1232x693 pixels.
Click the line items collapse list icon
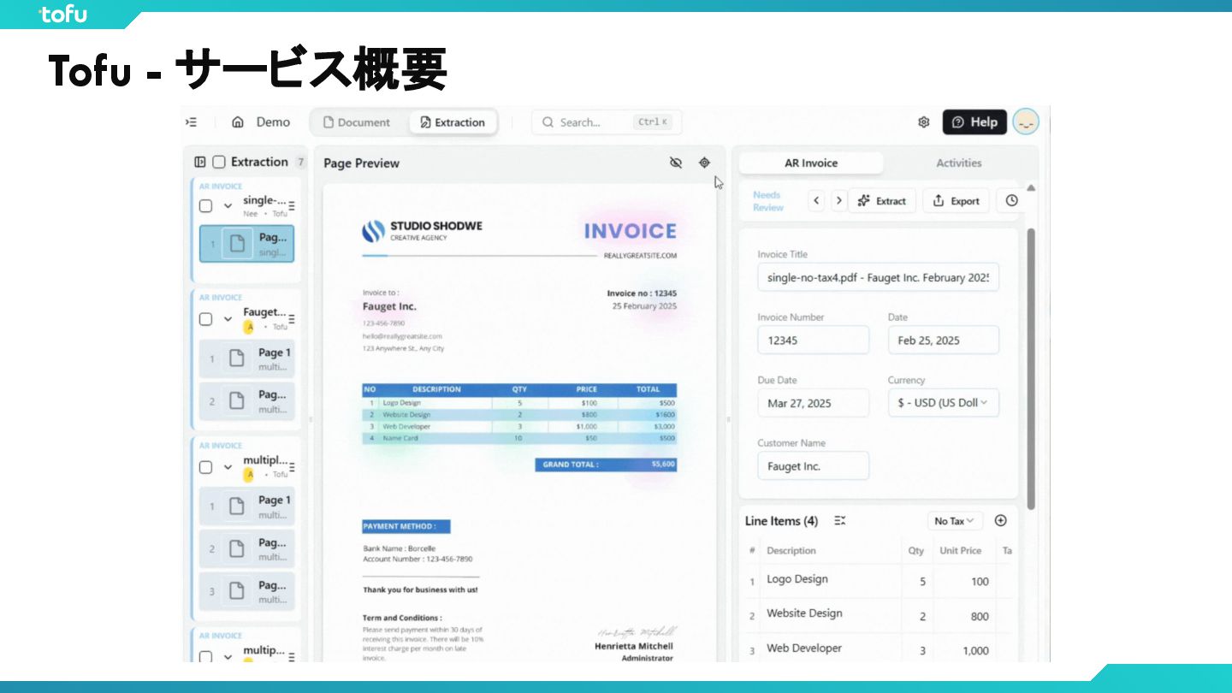839,520
